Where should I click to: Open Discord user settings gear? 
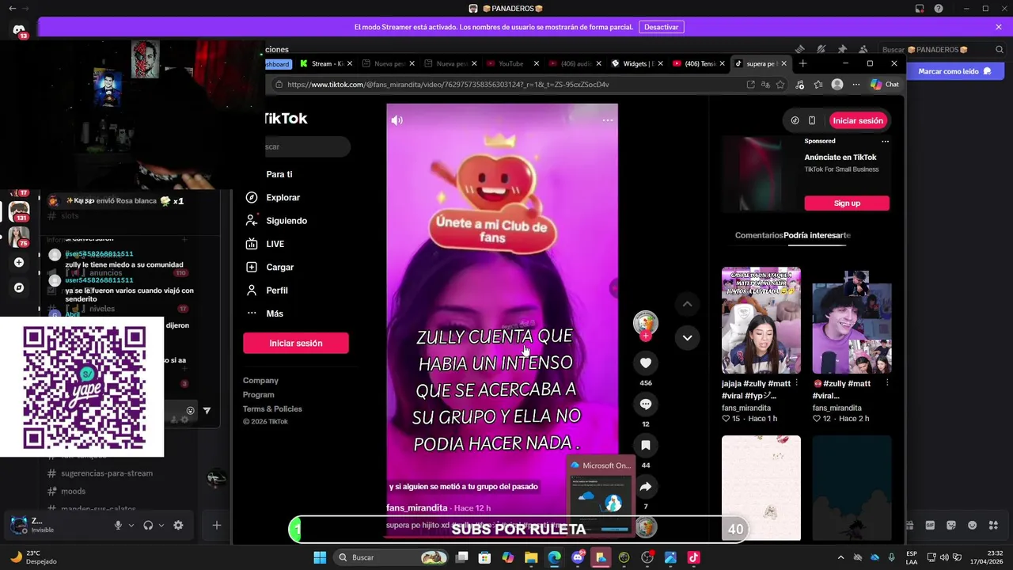(178, 525)
